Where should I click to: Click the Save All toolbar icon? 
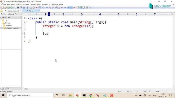(x=11, y=8)
